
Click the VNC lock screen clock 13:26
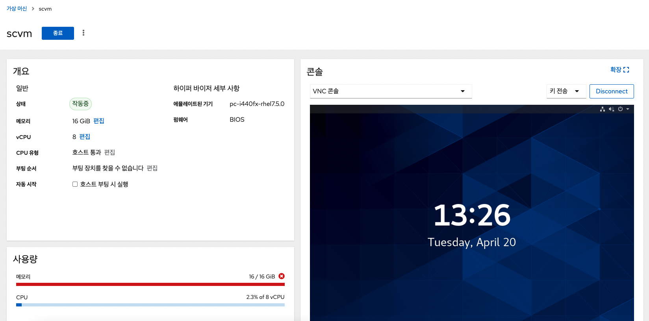[x=472, y=215]
